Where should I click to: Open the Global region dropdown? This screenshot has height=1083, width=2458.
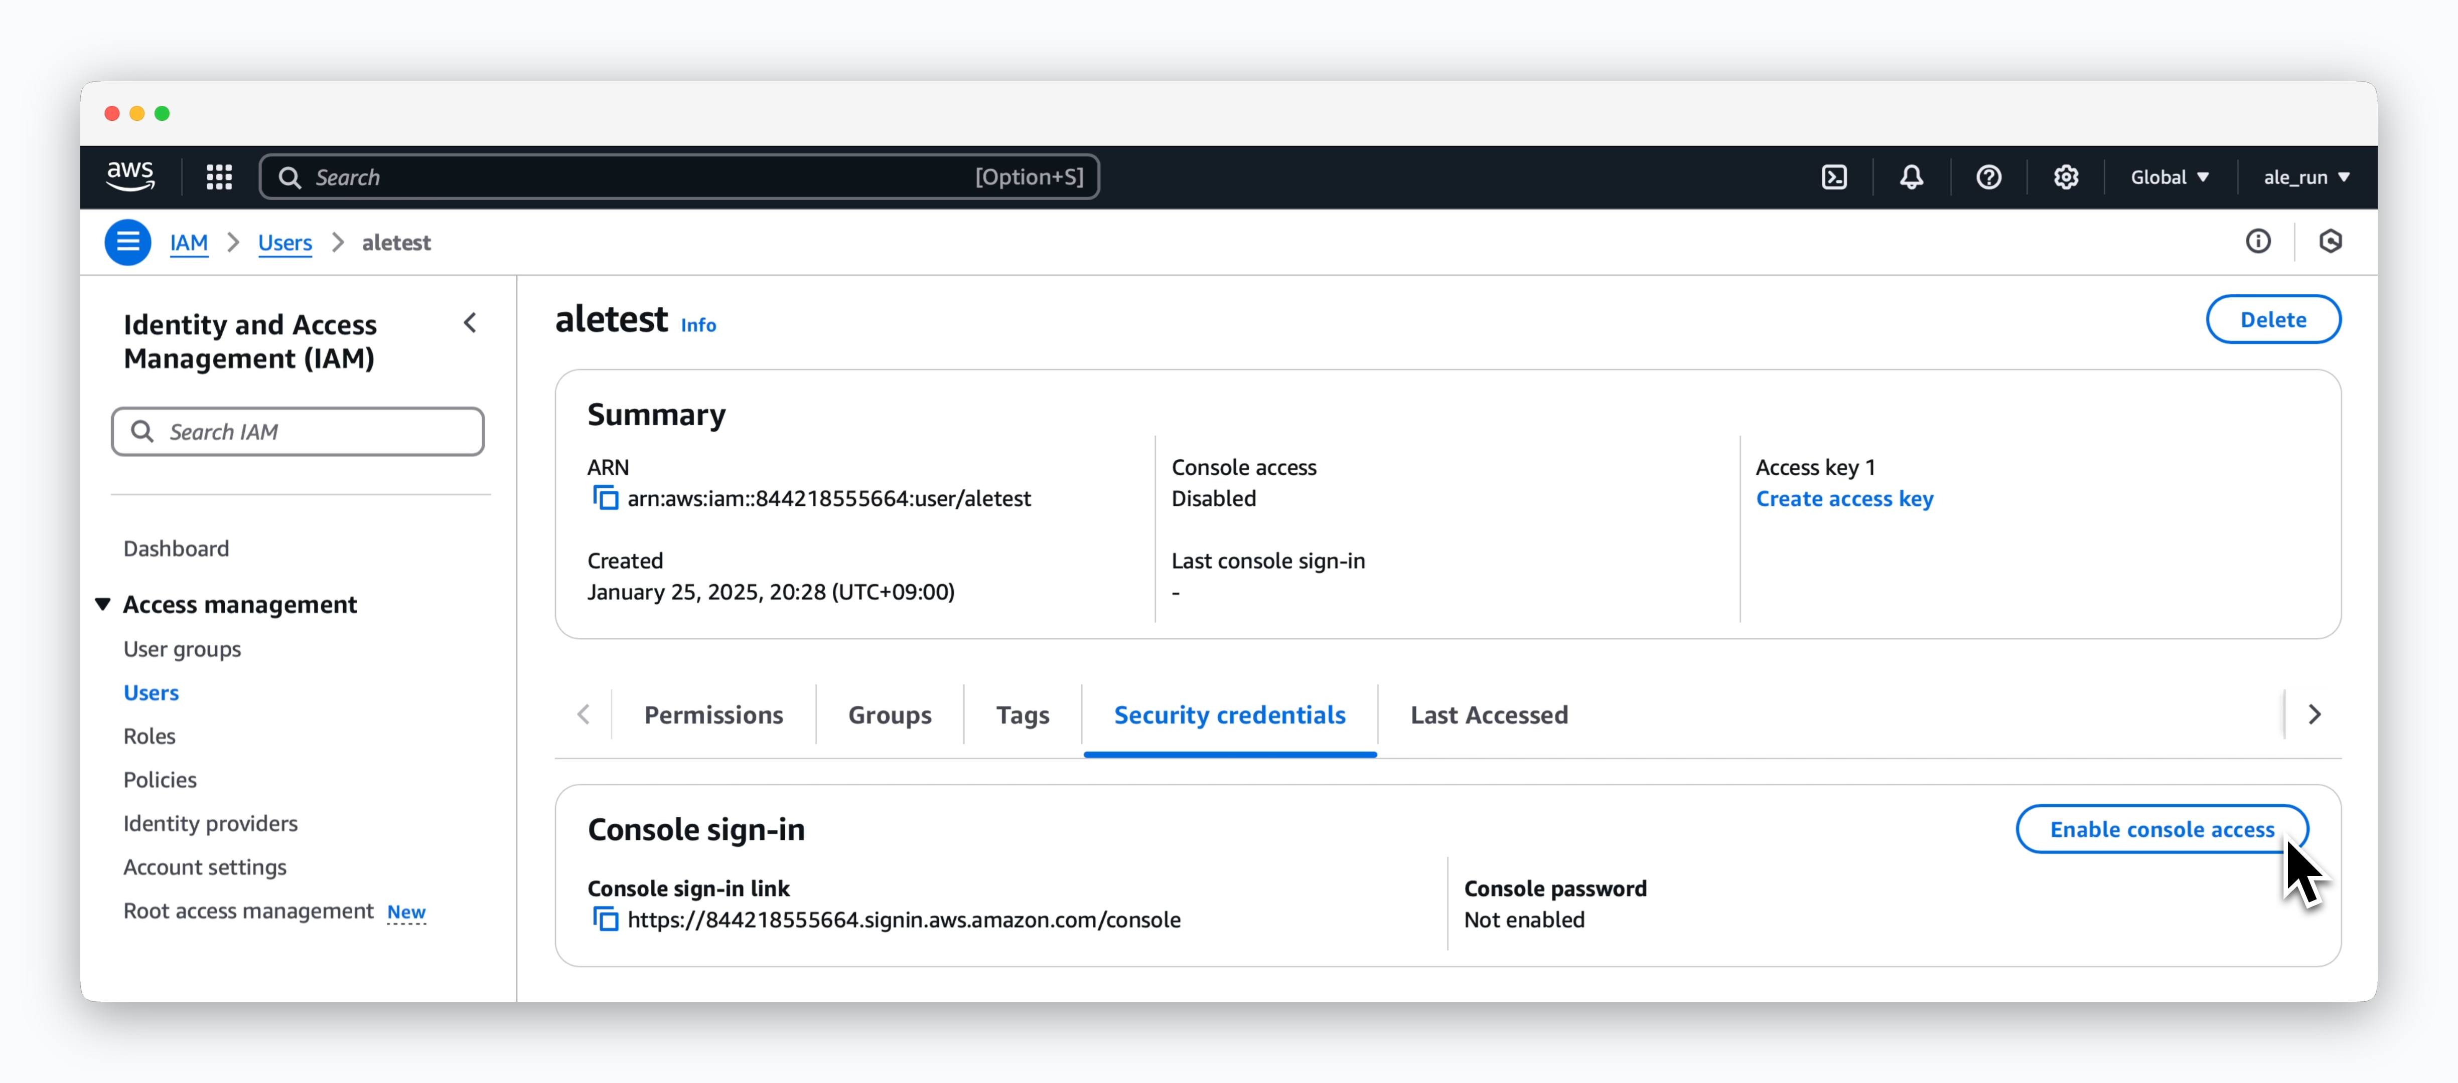2169,177
